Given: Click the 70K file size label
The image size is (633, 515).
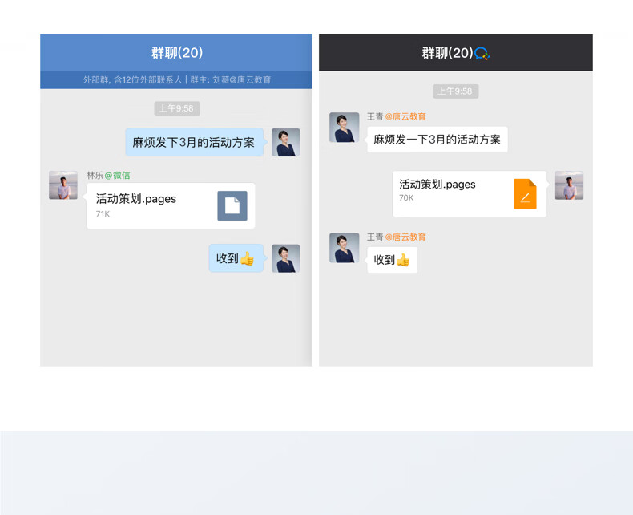Looking at the screenshot, I should click(406, 197).
